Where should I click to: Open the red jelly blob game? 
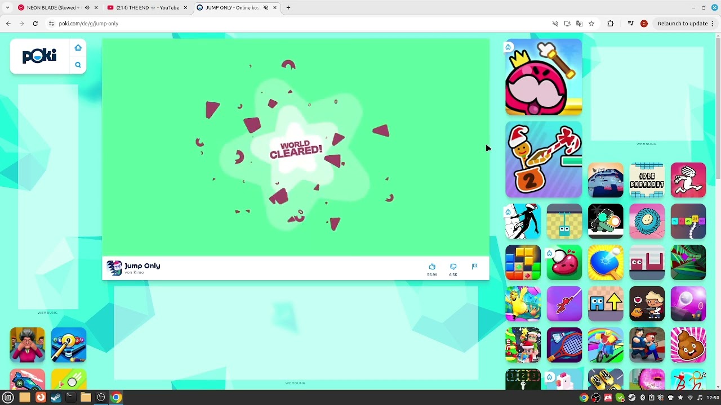[564, 263]
